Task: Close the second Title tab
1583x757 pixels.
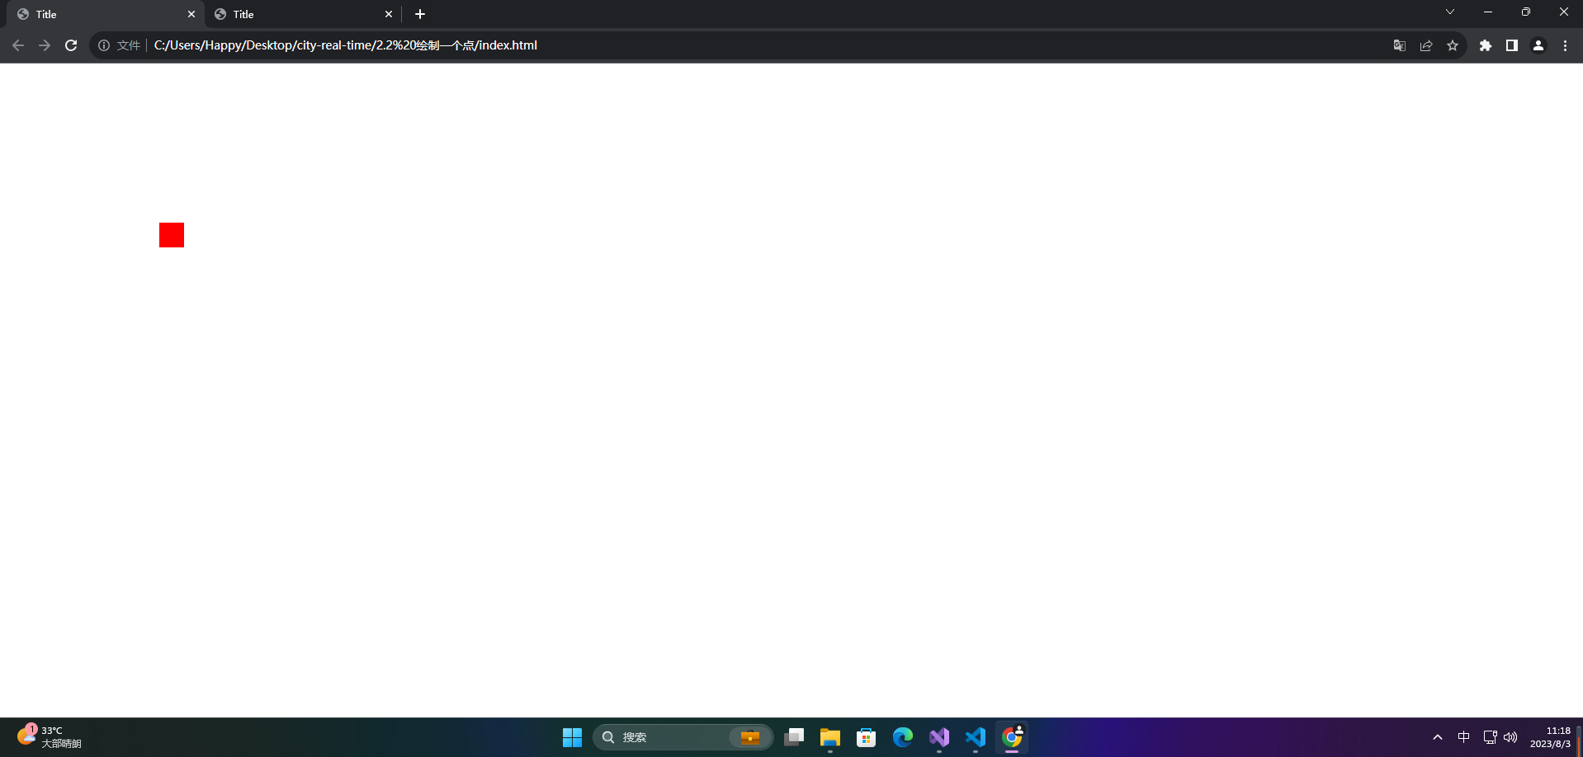Action: [x=389, y=14]
